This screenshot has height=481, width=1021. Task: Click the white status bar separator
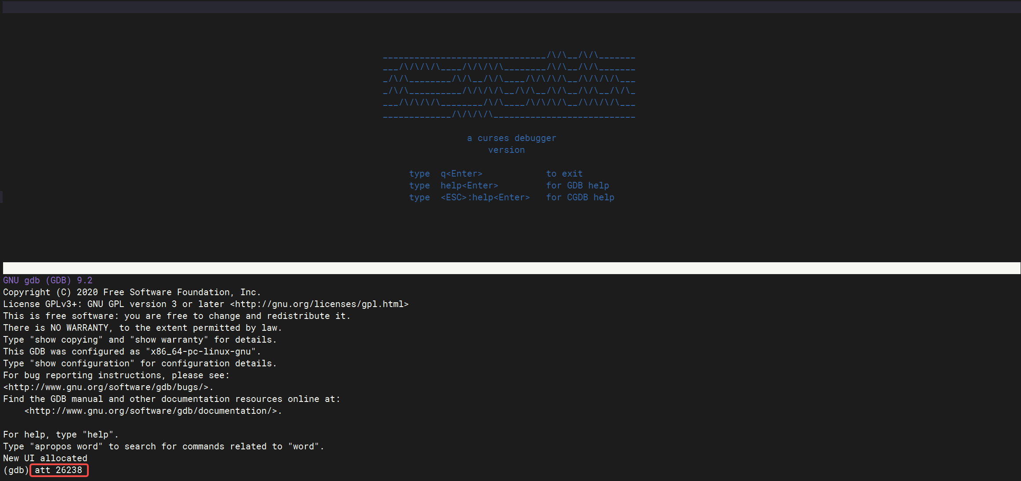(x=510, y=268)
